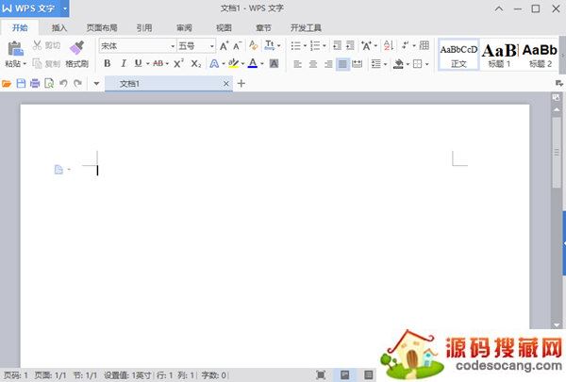Screen dimensions: 566x382
Task: Toggle strikethrough AB formatting
Action: point(158,63)
